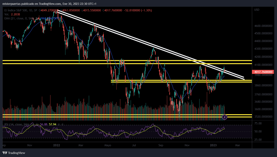The height and width of the screenshot is (157, 277).
Task: Click the 2022 time axis label
Action: 56,145
